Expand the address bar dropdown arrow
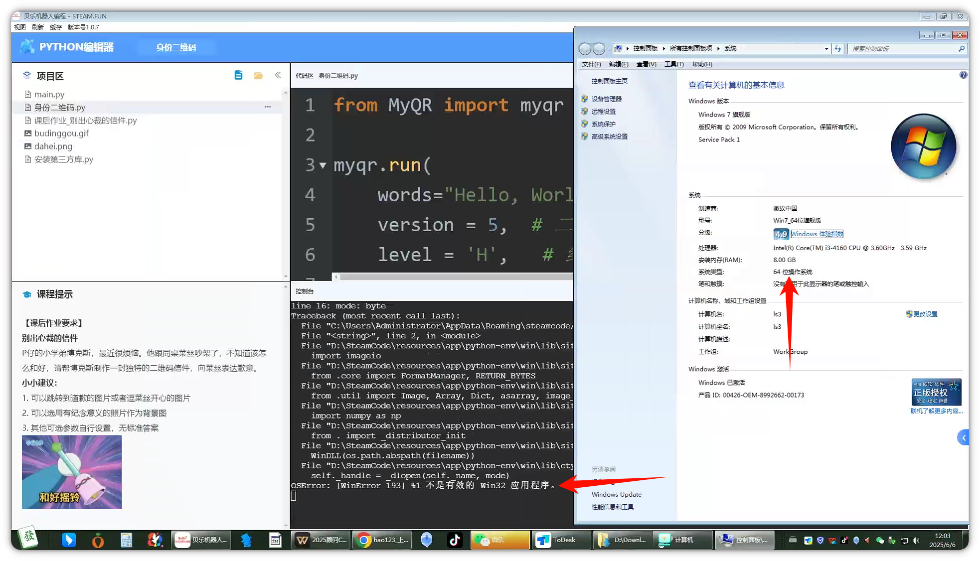Image resolution: width=980 pixels, height=561 pixels. (x=826, y=48)
